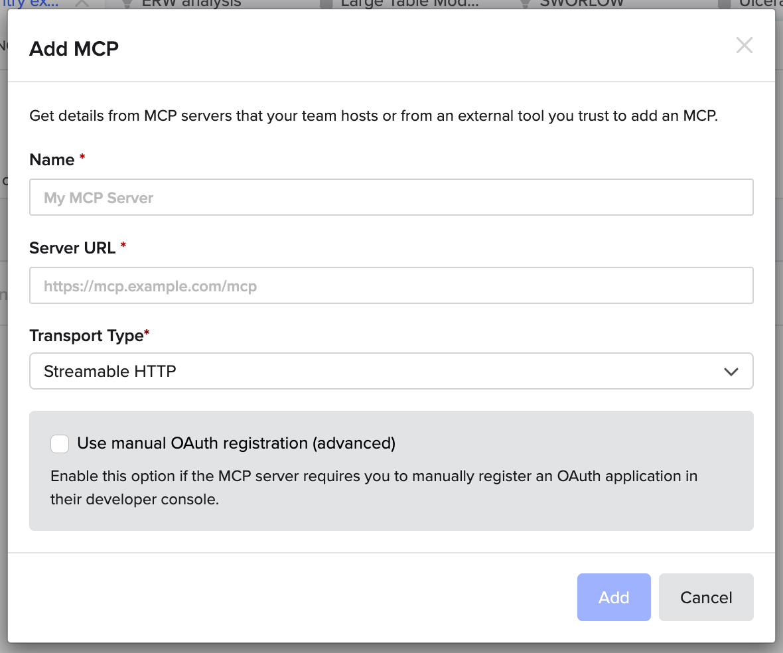Focus the Server URL text field
The image size is (783, 653).
(391, 286)
